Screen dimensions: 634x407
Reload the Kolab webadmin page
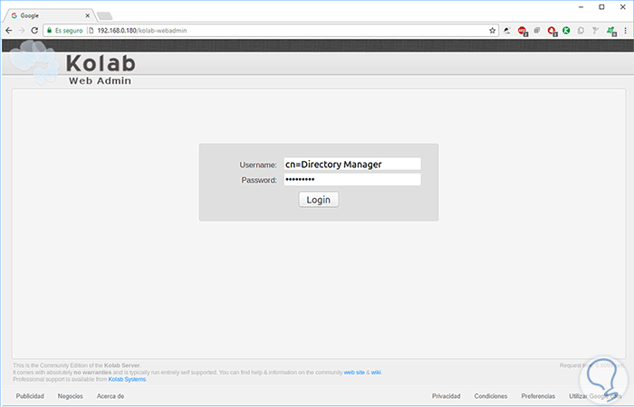(x=34, y=31)
